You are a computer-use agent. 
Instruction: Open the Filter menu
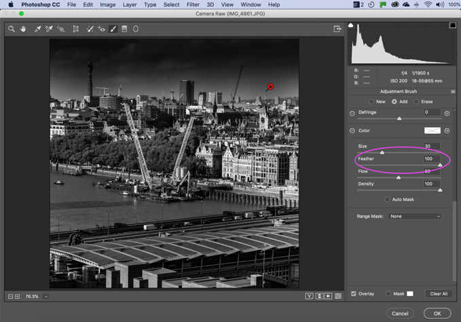[x=193, y=5]
